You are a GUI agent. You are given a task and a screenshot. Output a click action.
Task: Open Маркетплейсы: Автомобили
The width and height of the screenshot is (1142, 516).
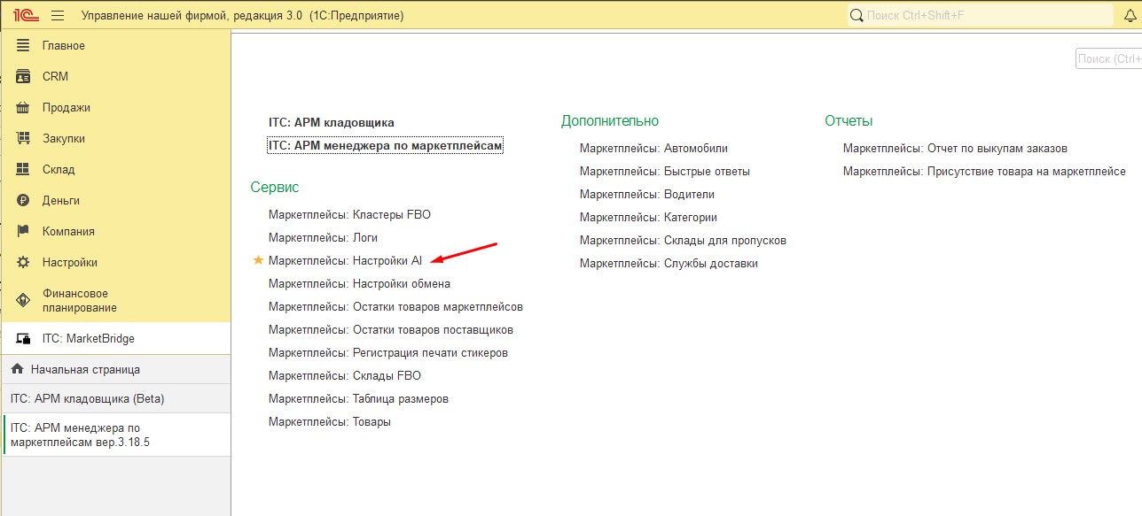(653, 148)
